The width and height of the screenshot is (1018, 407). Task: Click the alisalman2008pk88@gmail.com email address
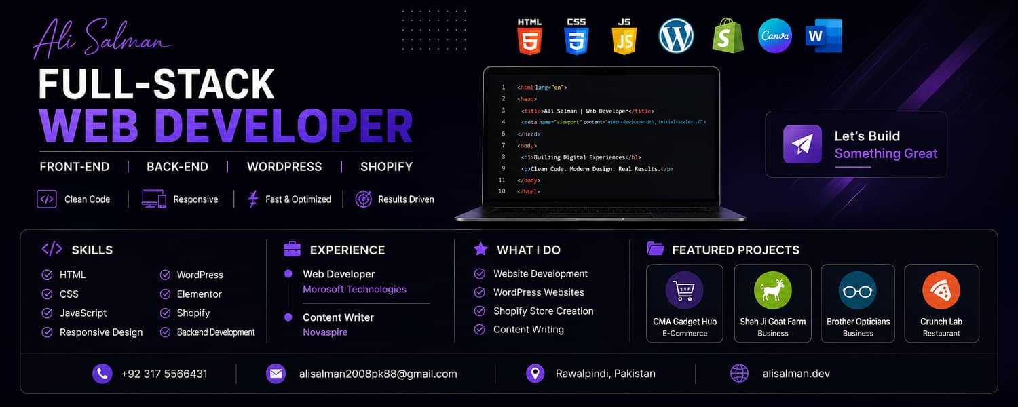(x=378, y=374)
